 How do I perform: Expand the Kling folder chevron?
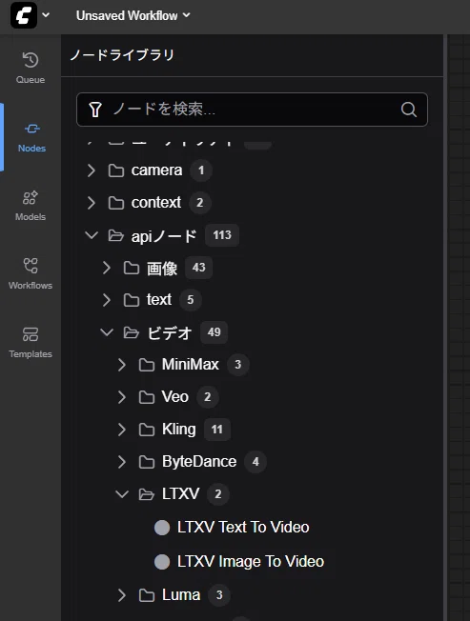(x=122, y=430)
